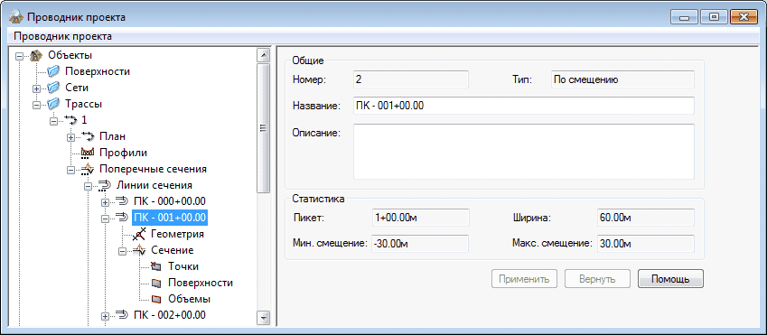This screenshot has width=767, height=335.
Task: Click the Номер field showing 2
Action: (x=411, y=79)
